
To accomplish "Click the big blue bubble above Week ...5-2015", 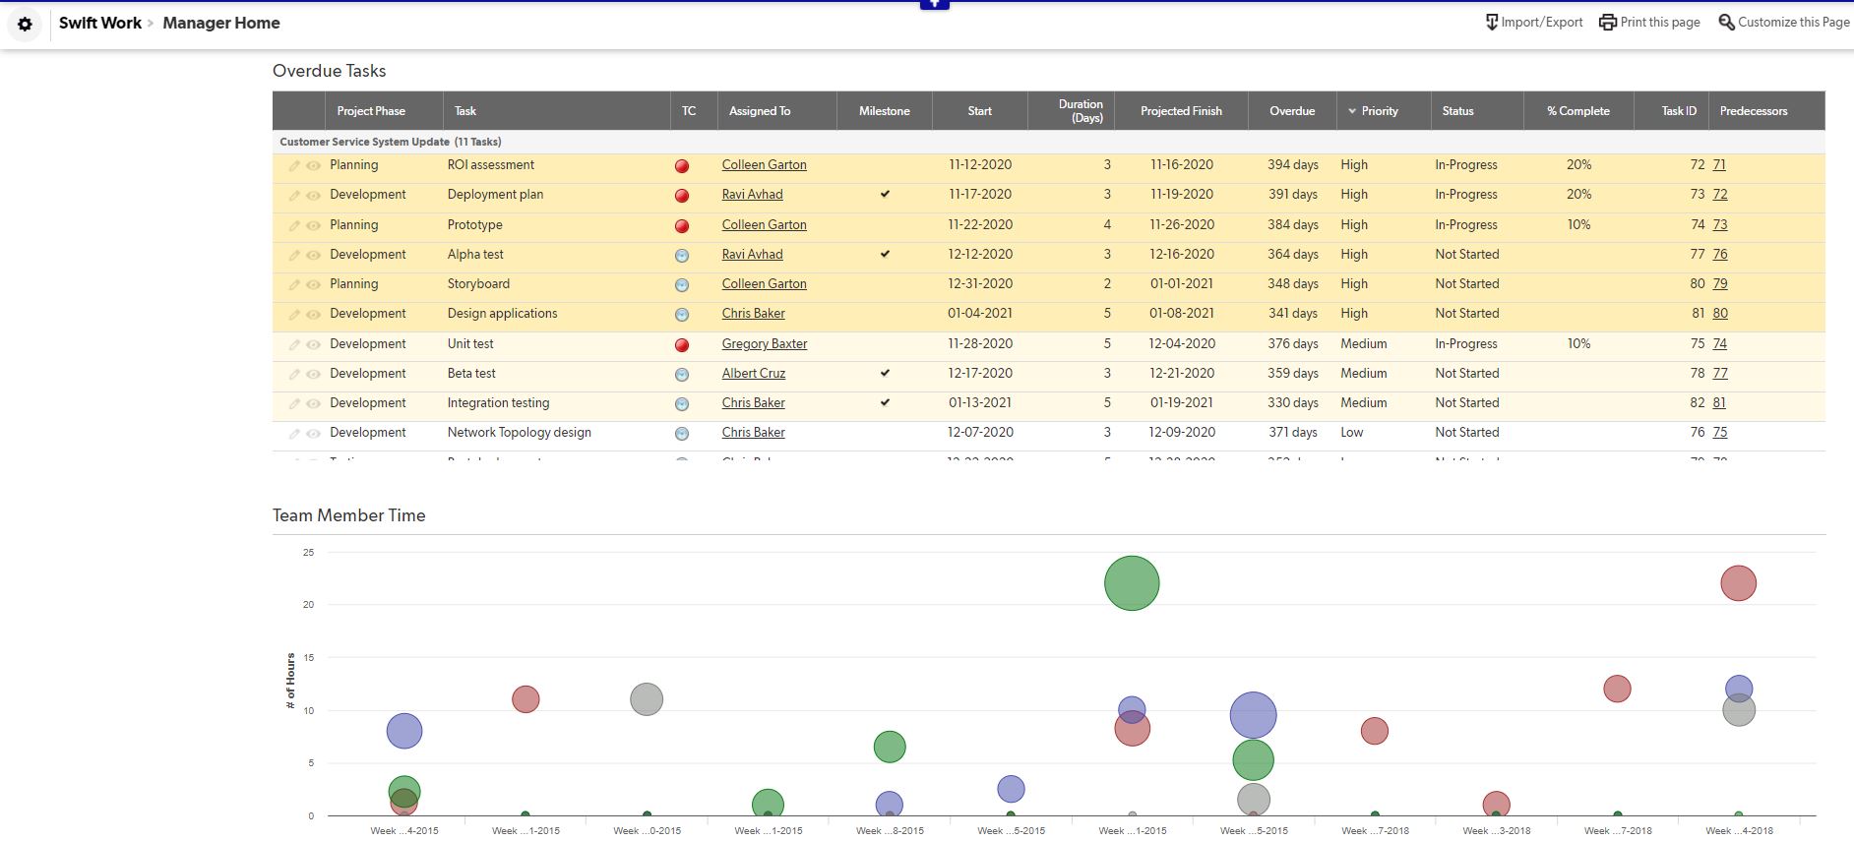I will [1253, 715].
